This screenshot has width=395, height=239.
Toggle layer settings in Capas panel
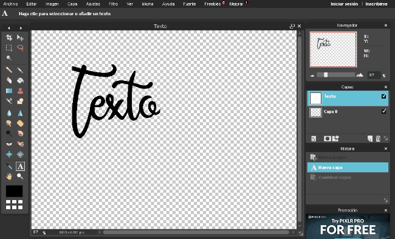(314, 139)
